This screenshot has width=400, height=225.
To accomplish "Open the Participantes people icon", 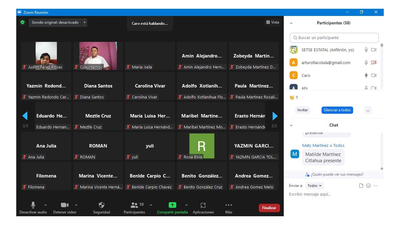I will click(134, 205).
